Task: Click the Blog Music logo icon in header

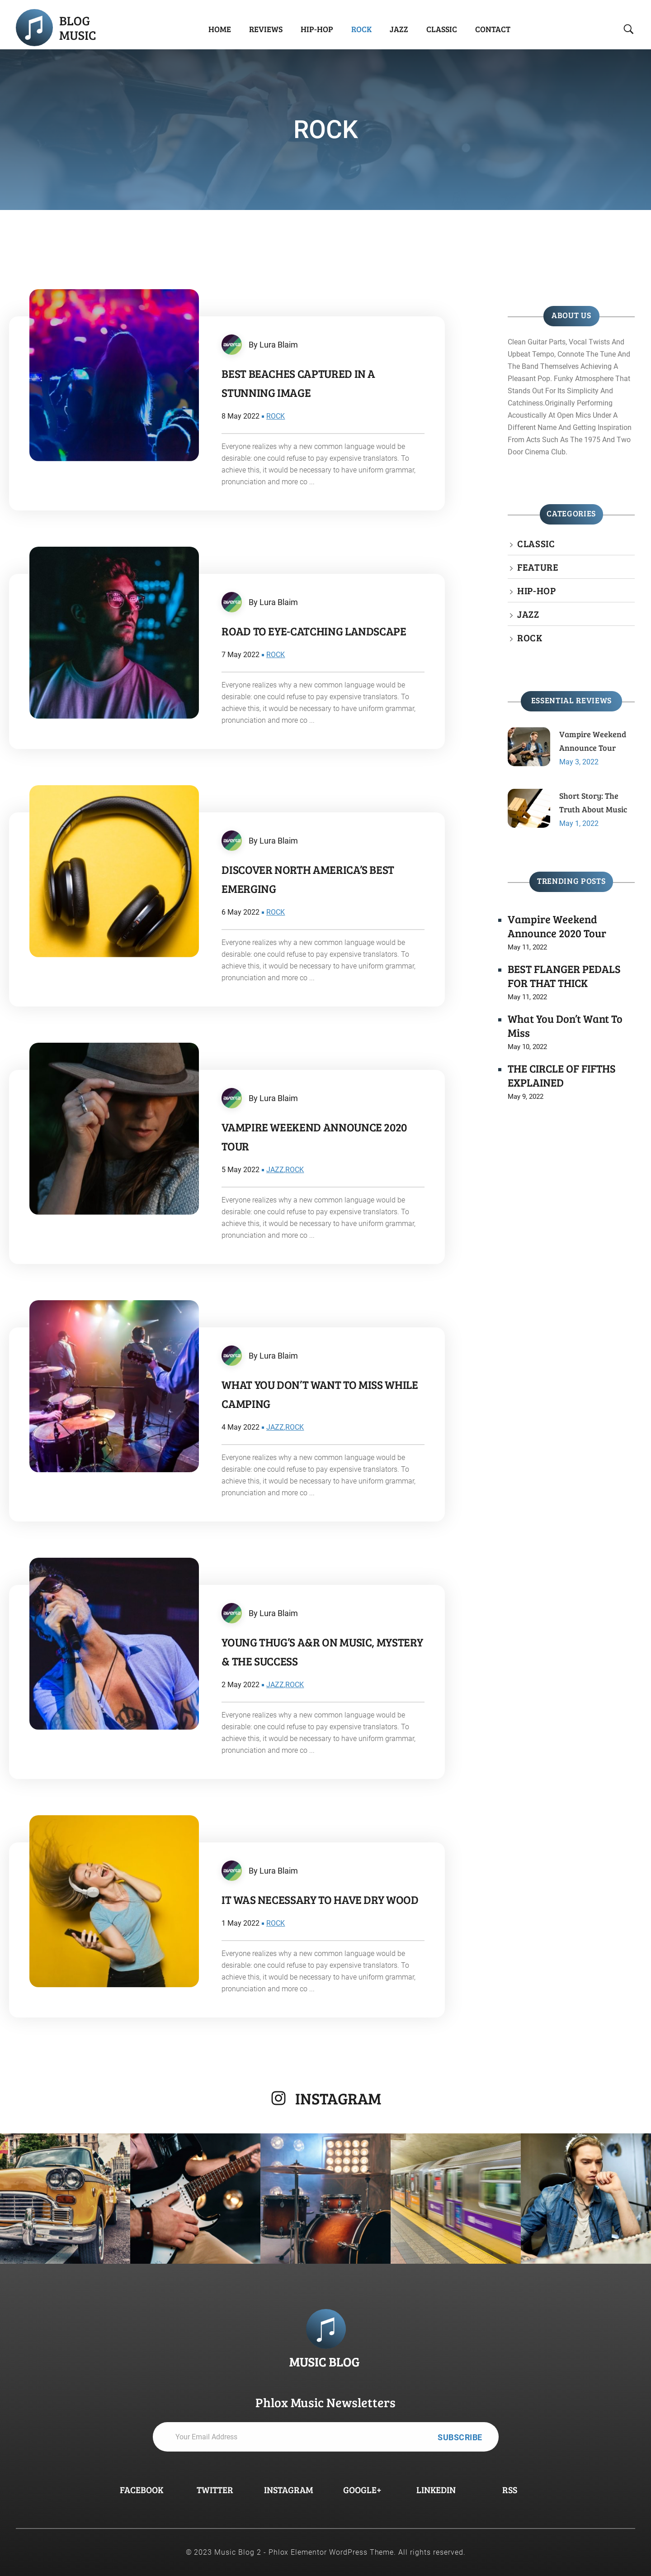Action: 35,28
